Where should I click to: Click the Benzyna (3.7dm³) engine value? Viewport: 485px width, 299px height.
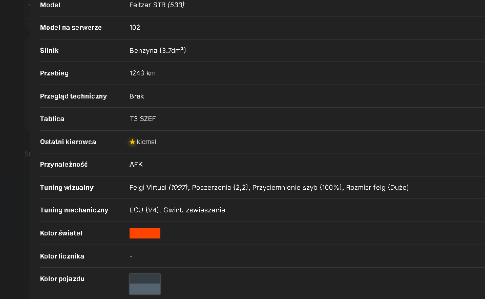(158, 50)
